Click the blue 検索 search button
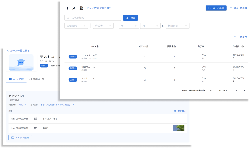The height and width of the screenshot is (148, 250). pyautogui.click(x=130, y=18)
